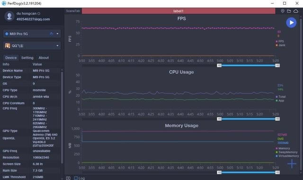303x180 pixels.
Task: Click the Info column header
Action: pyautogui.click(x=6, y=64)
